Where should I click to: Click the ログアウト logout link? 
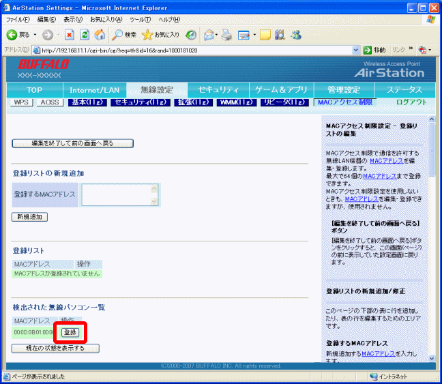411,102
